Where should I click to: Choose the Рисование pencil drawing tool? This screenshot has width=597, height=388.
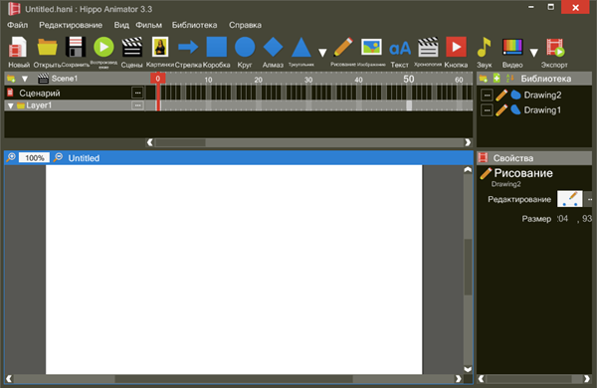tap(342, 52)
